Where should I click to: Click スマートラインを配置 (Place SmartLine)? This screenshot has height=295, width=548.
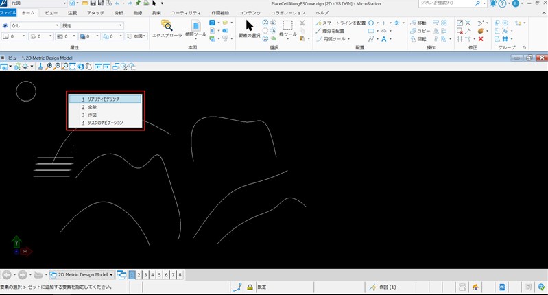[340, 23]
